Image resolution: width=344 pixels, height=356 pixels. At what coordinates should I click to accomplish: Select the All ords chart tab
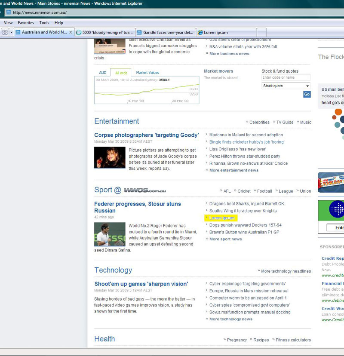point(121,73)
